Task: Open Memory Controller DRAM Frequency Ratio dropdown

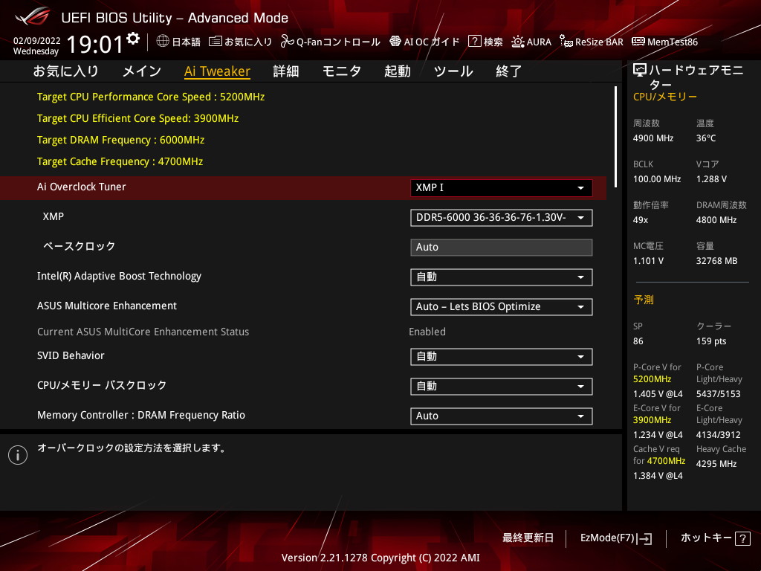Action: pos(502,416)
